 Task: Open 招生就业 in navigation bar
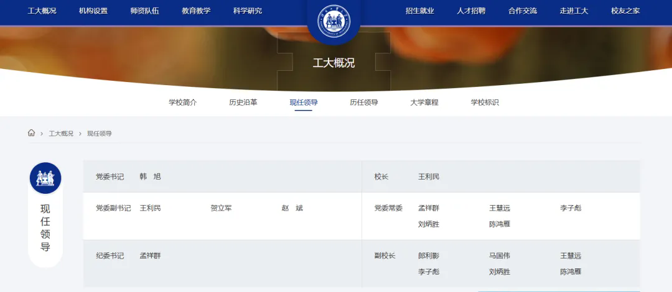[419, 11]
